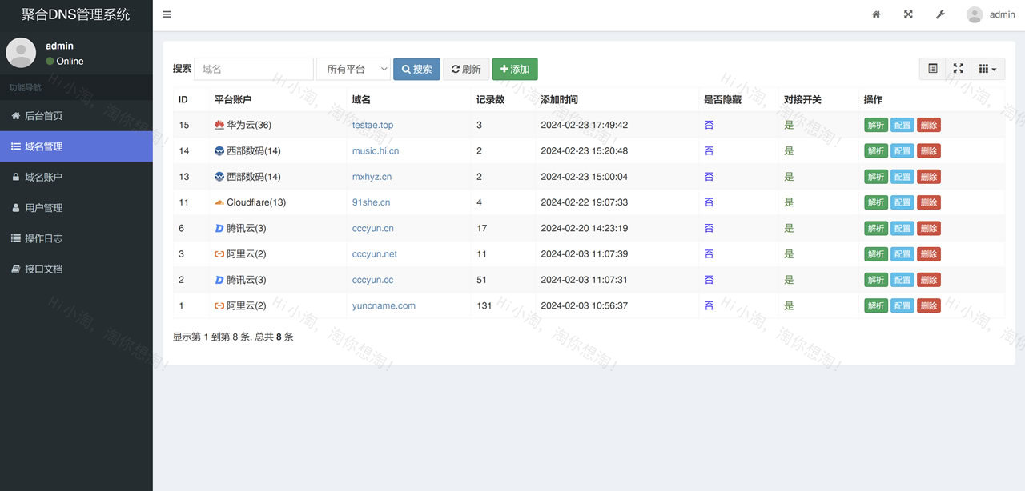Image resolution: width=1025 pixels, height=491 pixels.
Task: Click 配置 for testae.top row
Action: (902, 125)
